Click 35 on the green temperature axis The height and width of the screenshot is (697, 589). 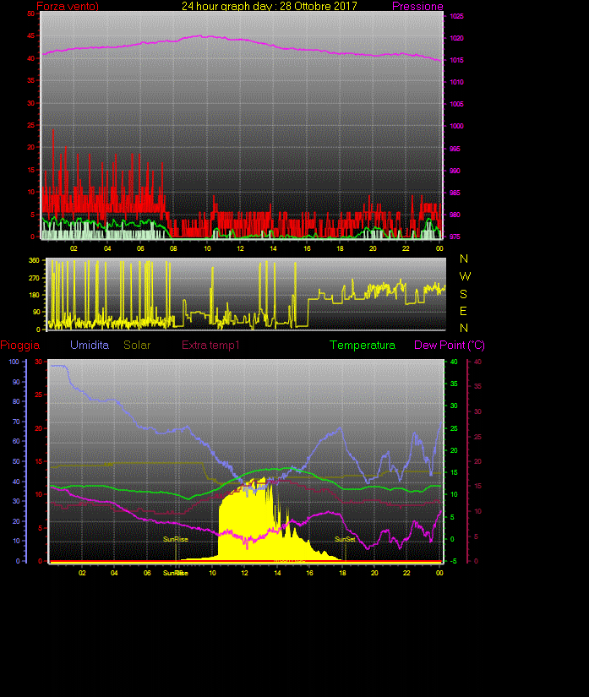pyautogui.click(x=454, y=384)
